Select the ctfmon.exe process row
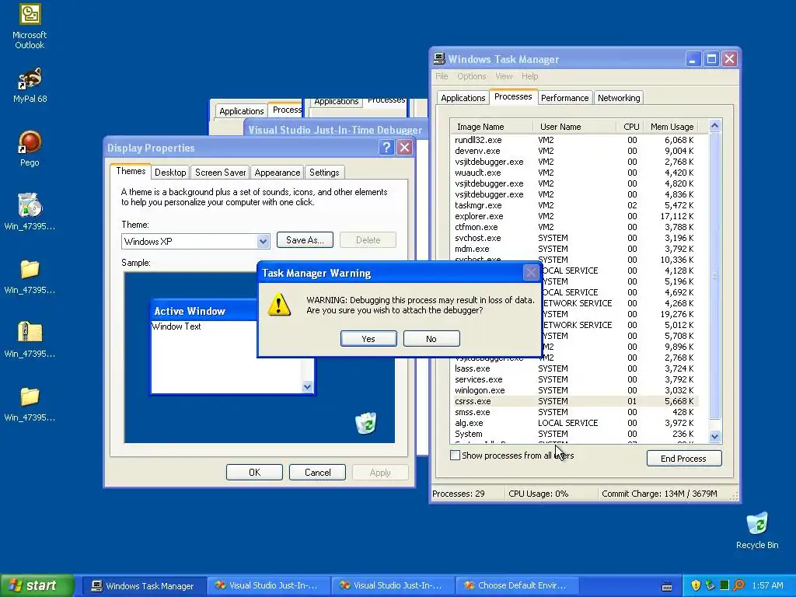The image size is (796, 597). tap(574, 227)
